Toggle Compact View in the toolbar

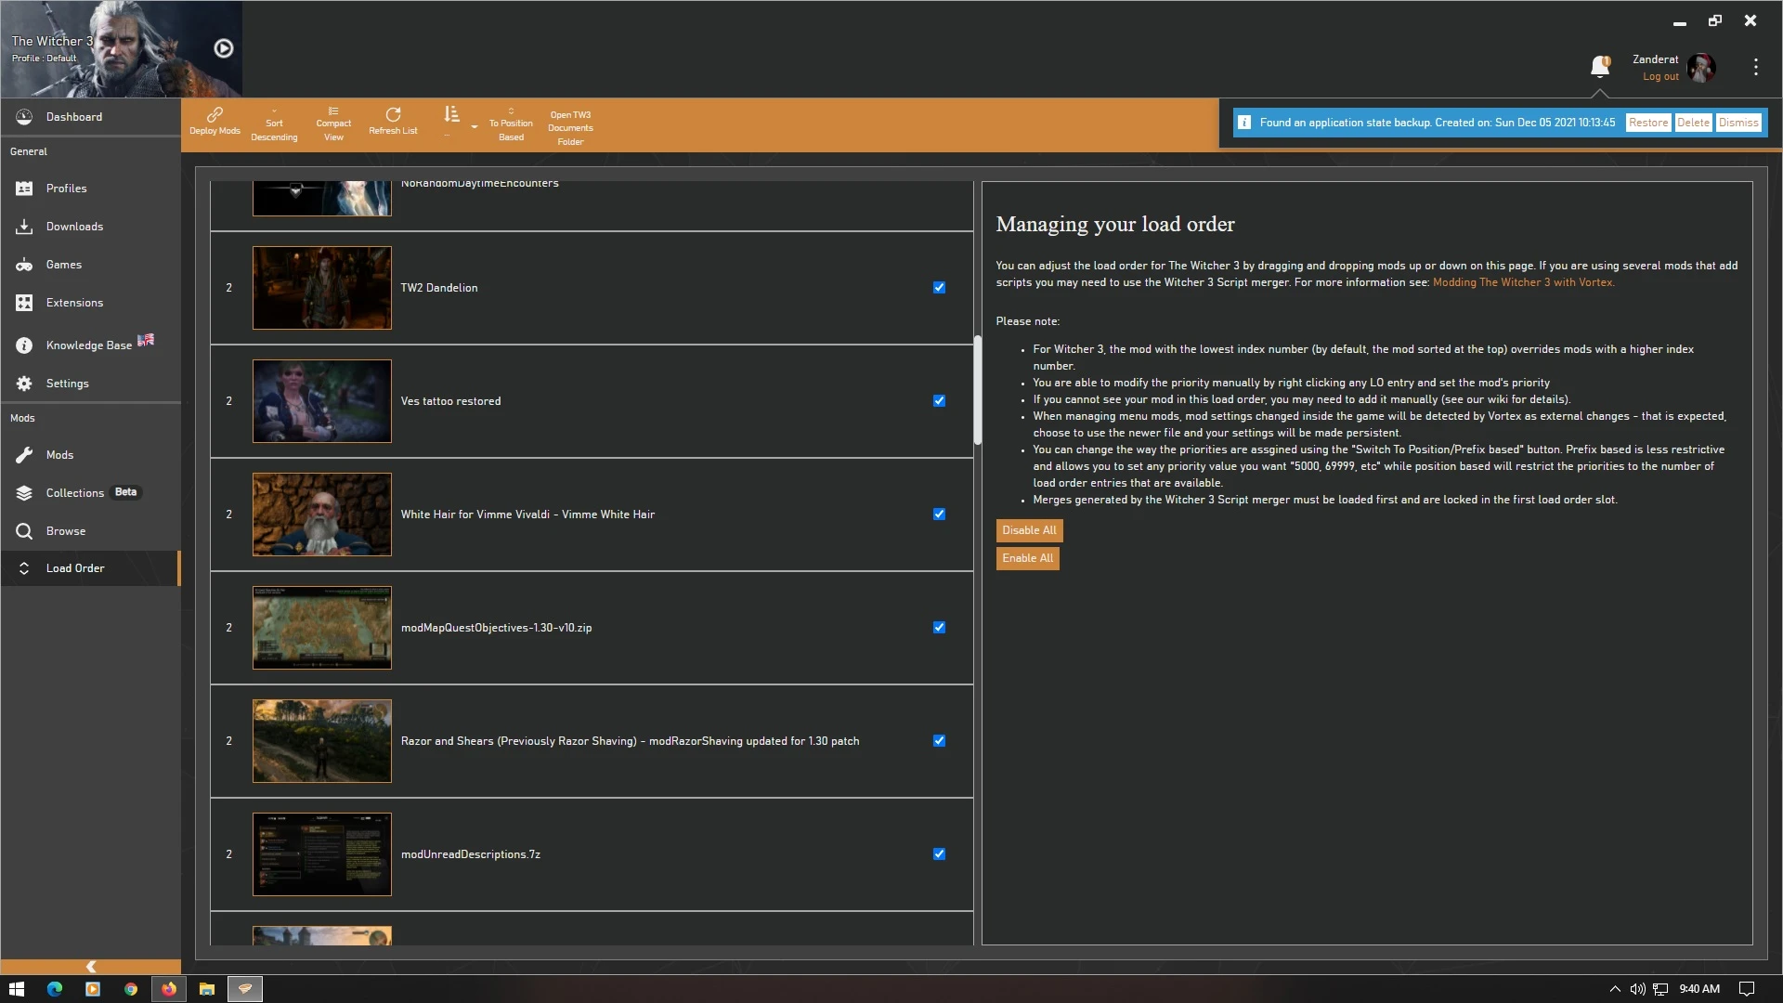(333, 125)
